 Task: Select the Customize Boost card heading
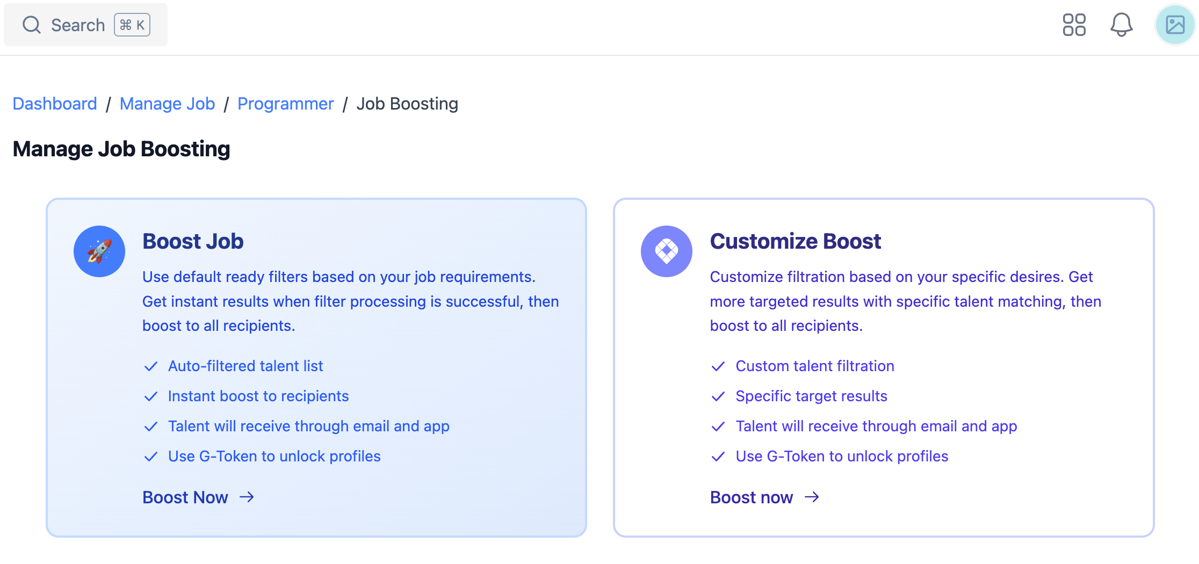click(x=795, y=241)
